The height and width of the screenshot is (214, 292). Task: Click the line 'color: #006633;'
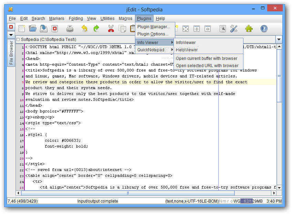click(x=63, y=140)
